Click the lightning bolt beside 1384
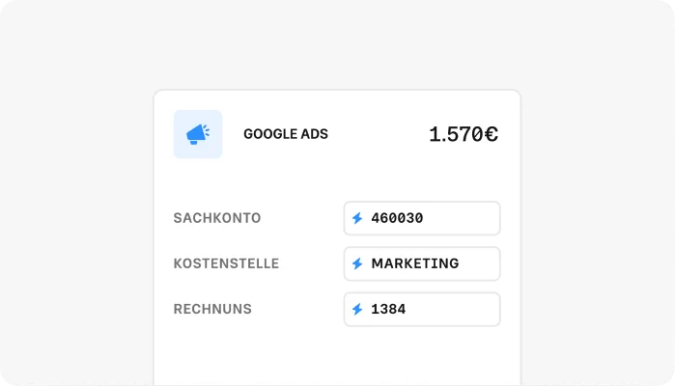Image resolution: width=675 pixels, height=386 pixels. [357, 310]
